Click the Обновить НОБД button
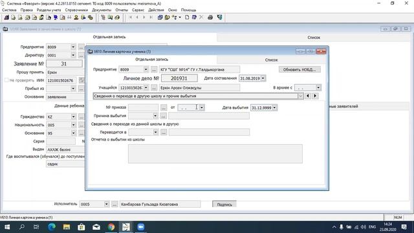 pos(300,69)
